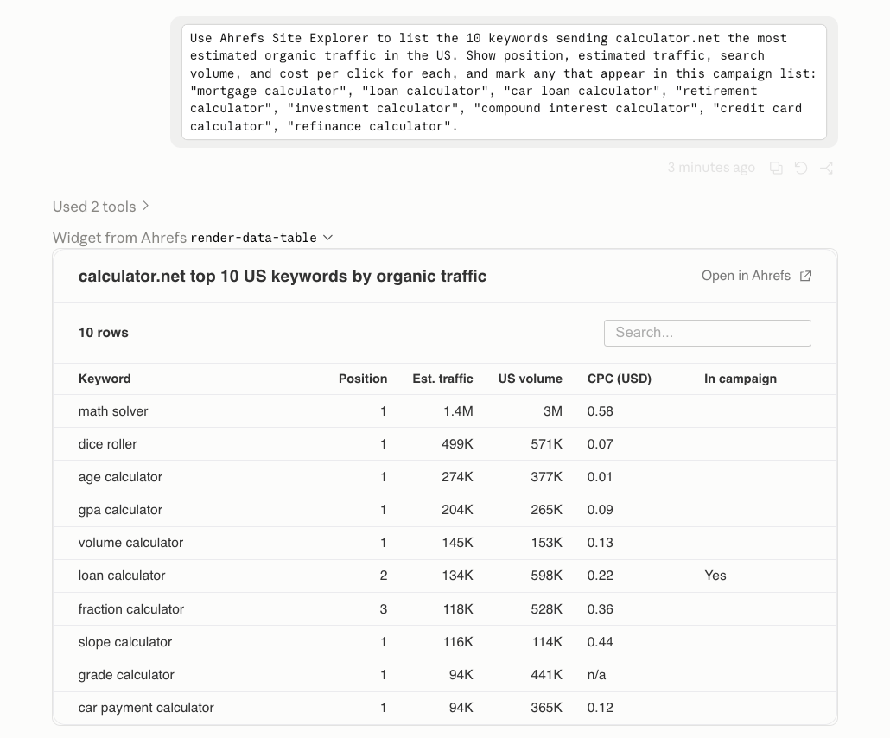Click the 0.09 CPC for gpa calculator

pyautogui.click(x=600, y=511)
